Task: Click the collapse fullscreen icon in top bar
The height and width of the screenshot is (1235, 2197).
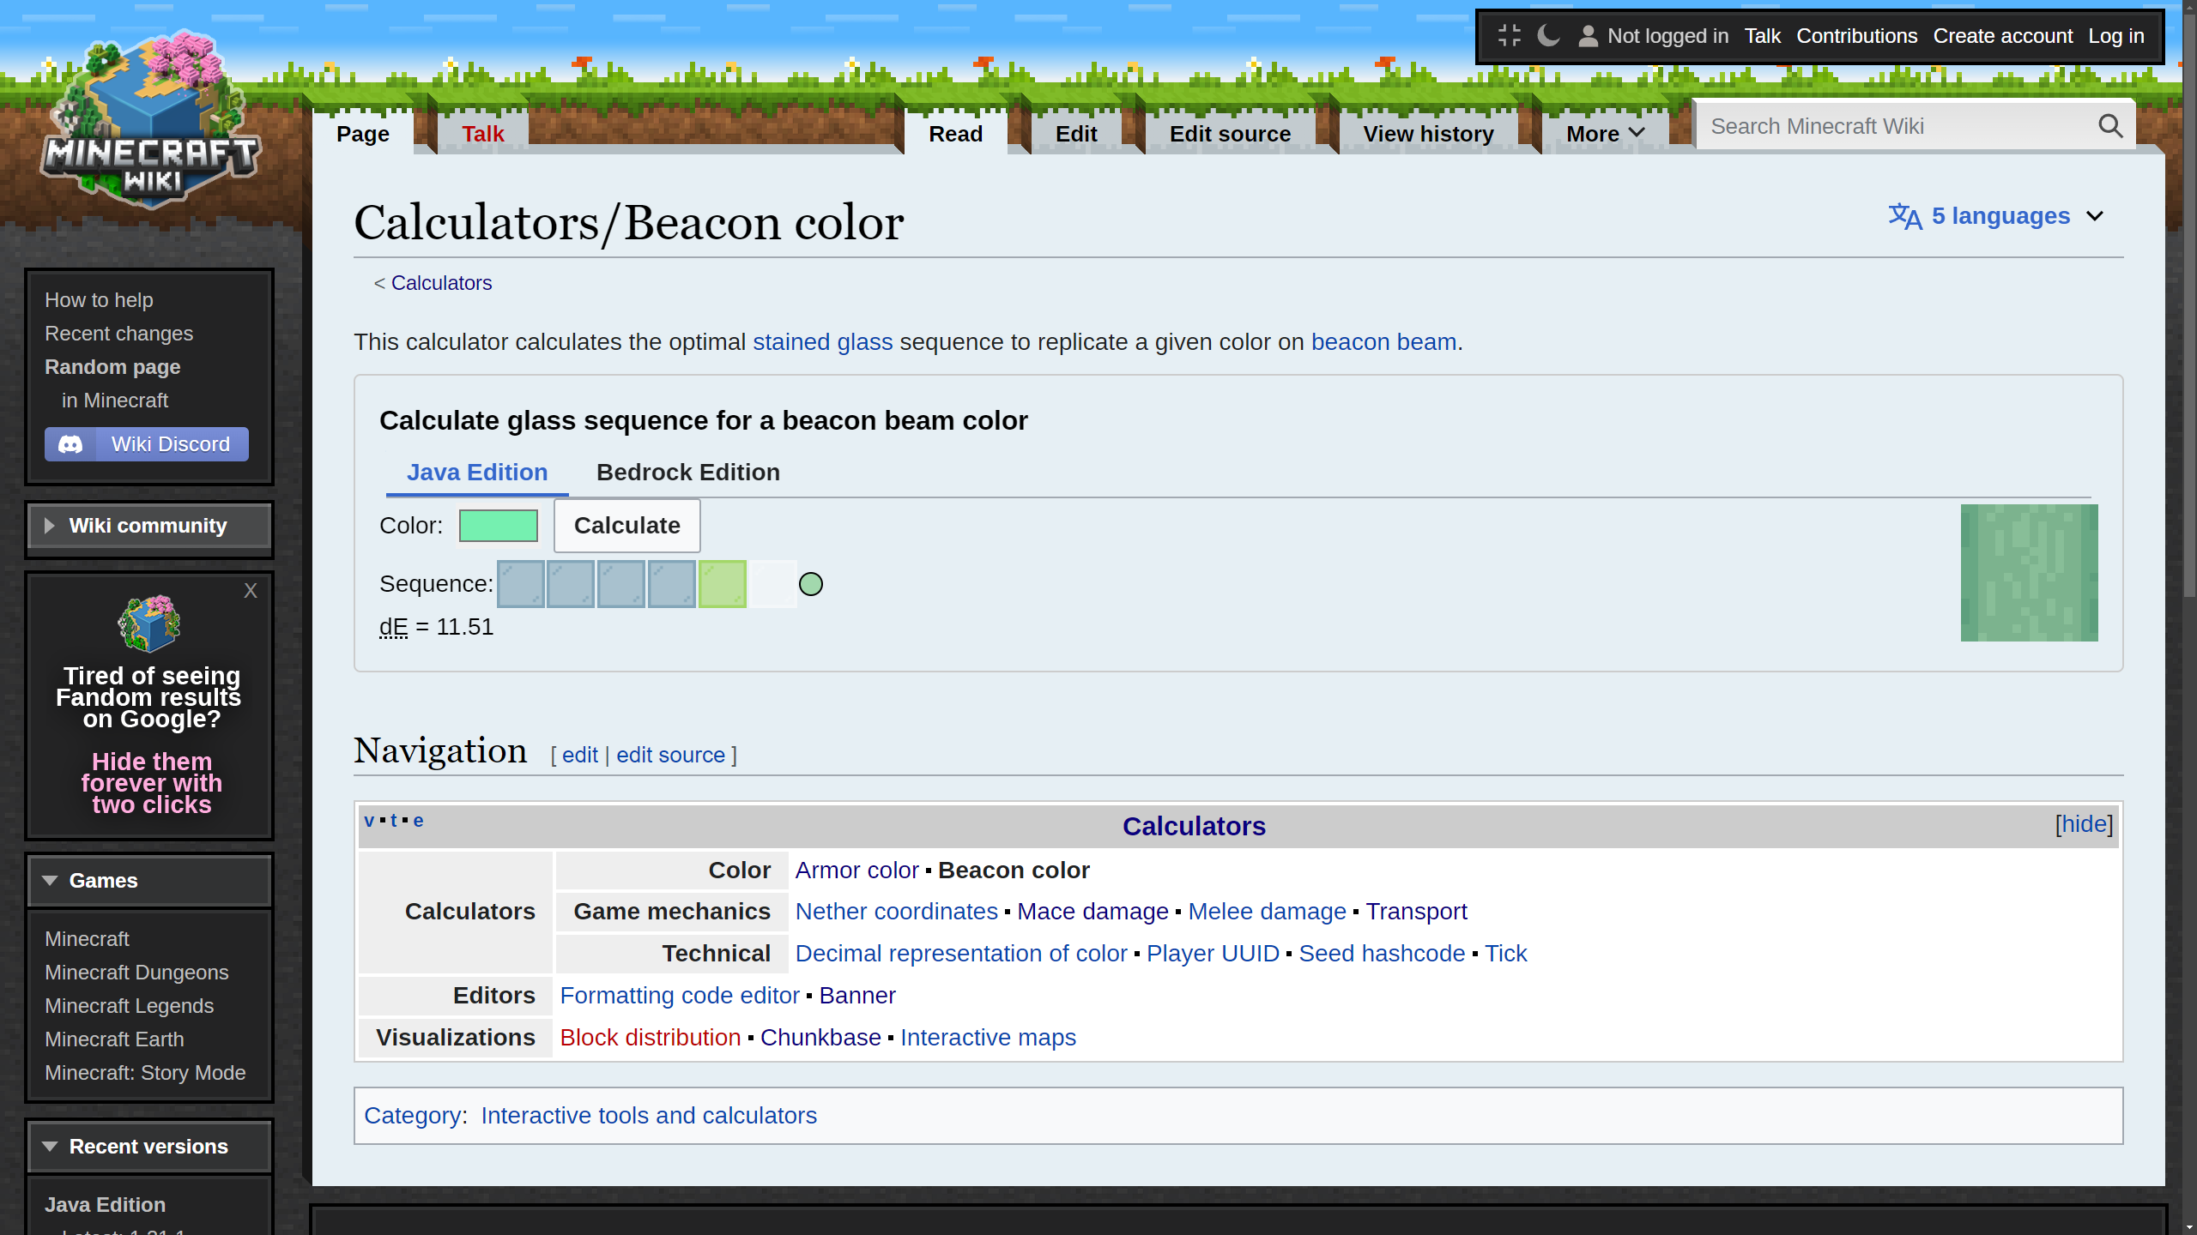Action: (1510, 36)
